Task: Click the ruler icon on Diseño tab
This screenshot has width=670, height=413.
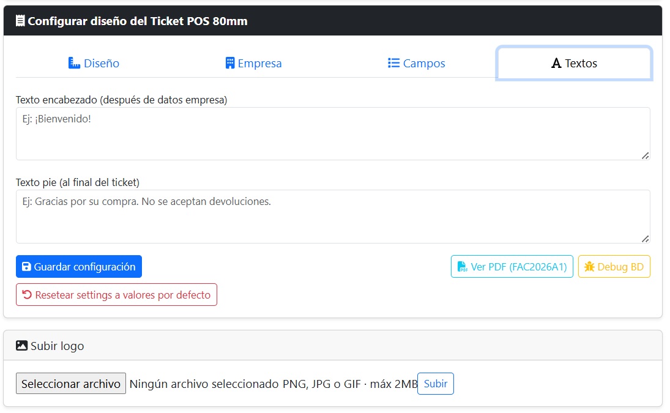Action: click(75, 63)
